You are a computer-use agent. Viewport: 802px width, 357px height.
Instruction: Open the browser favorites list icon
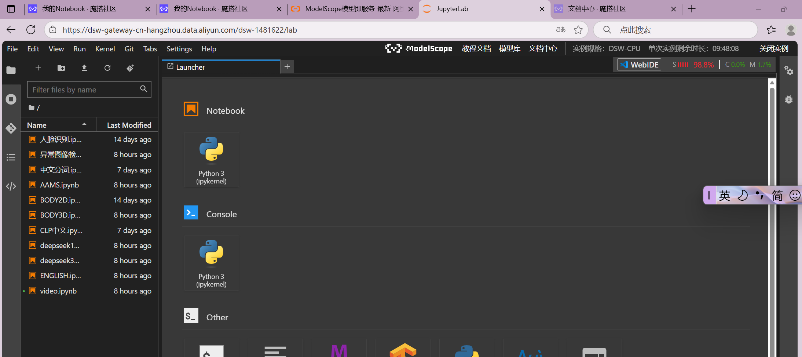[x=771, y=30]
